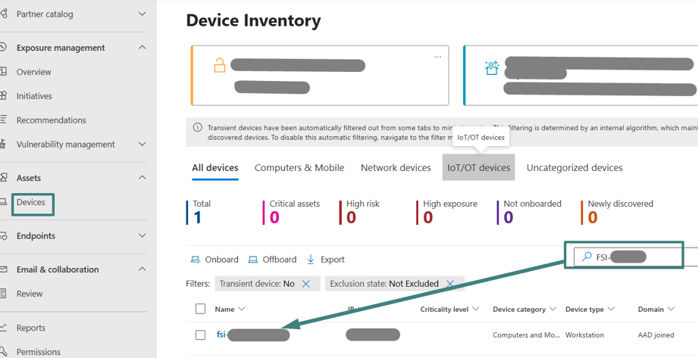Click the Offboard device icon
Image resolution: width=698 pixels, height=358 pixels.
click(253, 260)
